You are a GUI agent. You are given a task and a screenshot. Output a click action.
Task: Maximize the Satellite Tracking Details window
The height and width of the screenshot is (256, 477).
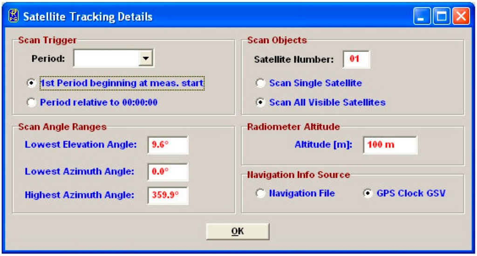[442, 16]
